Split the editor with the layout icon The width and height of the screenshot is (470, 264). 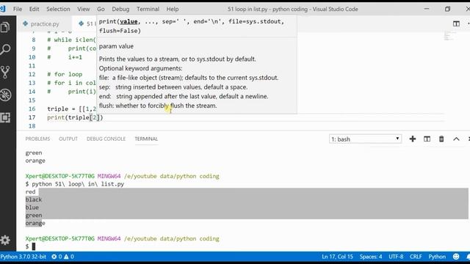point(456,23)
